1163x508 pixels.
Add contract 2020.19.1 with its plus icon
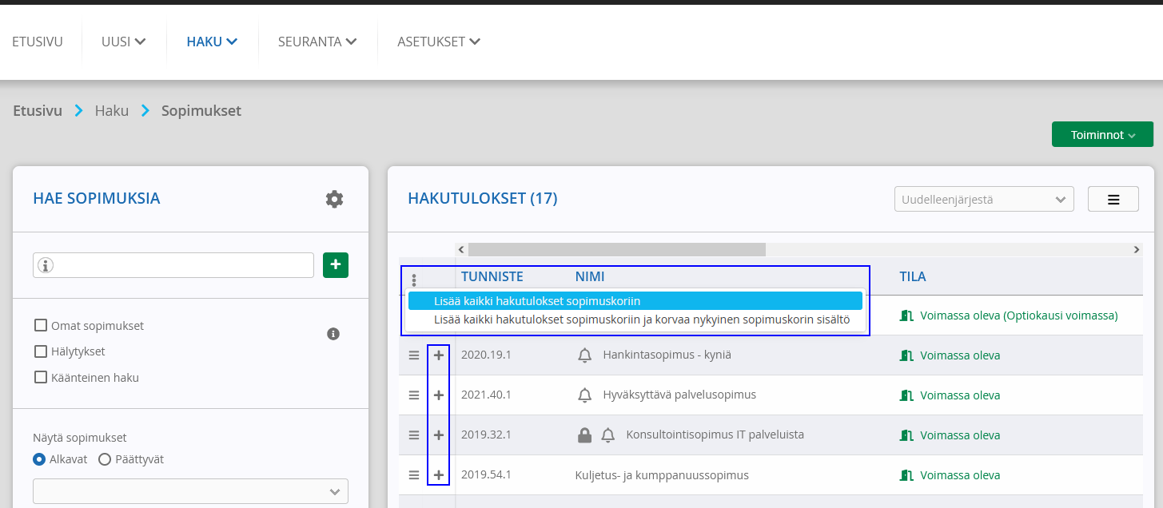[439, 355]
